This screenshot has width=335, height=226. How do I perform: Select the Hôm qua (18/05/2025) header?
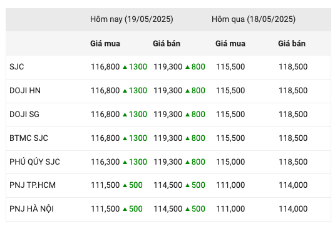click(254, 19)
